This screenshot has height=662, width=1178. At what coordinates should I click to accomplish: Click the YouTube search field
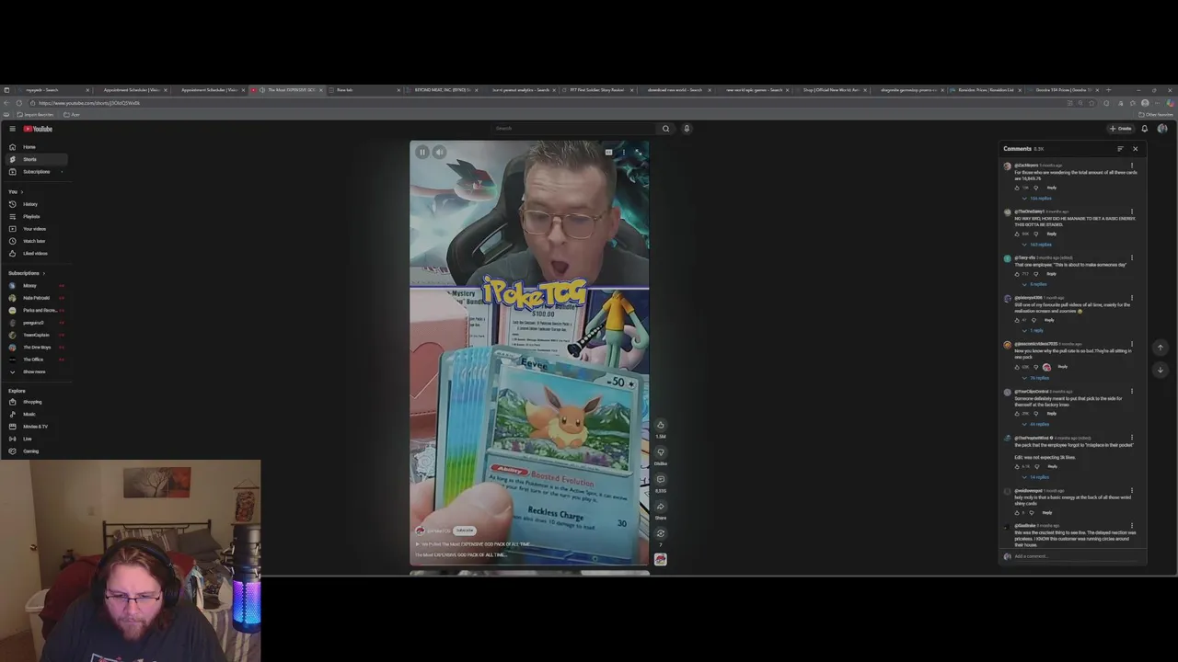coord(574,129)
